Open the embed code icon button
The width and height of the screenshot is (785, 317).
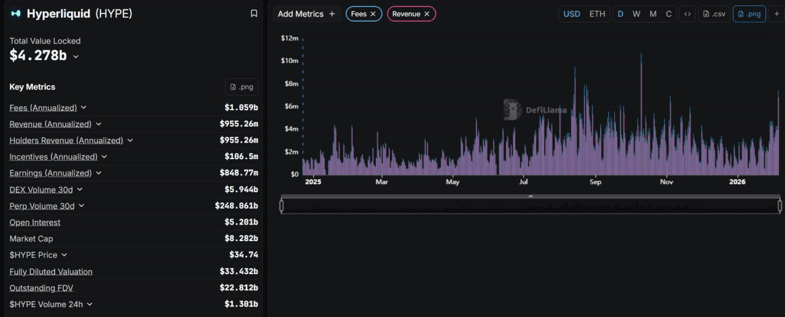687,14
